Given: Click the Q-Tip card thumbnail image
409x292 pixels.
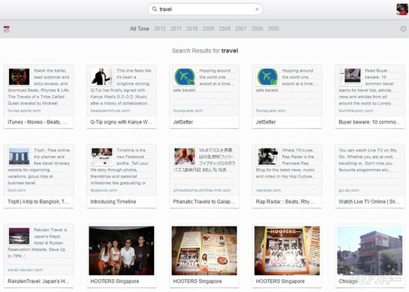Looking at the screenshot, I should pos(102,76).
